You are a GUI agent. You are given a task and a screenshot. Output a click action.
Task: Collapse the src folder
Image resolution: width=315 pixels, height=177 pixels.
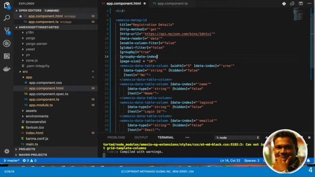25,72
